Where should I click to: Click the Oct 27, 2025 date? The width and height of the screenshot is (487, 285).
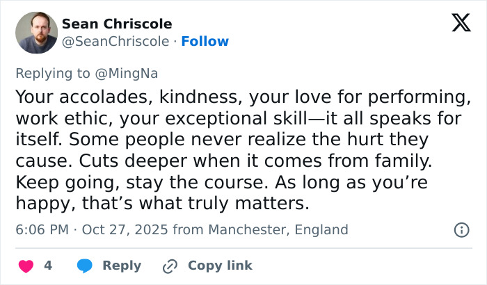pos(125,229)
